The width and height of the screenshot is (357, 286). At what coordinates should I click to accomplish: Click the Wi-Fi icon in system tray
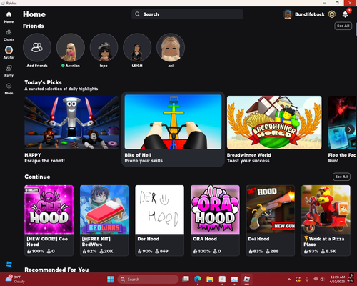click(x=316, y=280)
